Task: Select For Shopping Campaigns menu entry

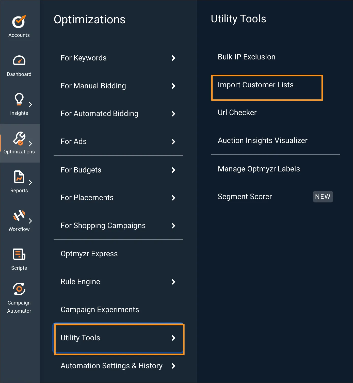Action: (x=103, y=226)
